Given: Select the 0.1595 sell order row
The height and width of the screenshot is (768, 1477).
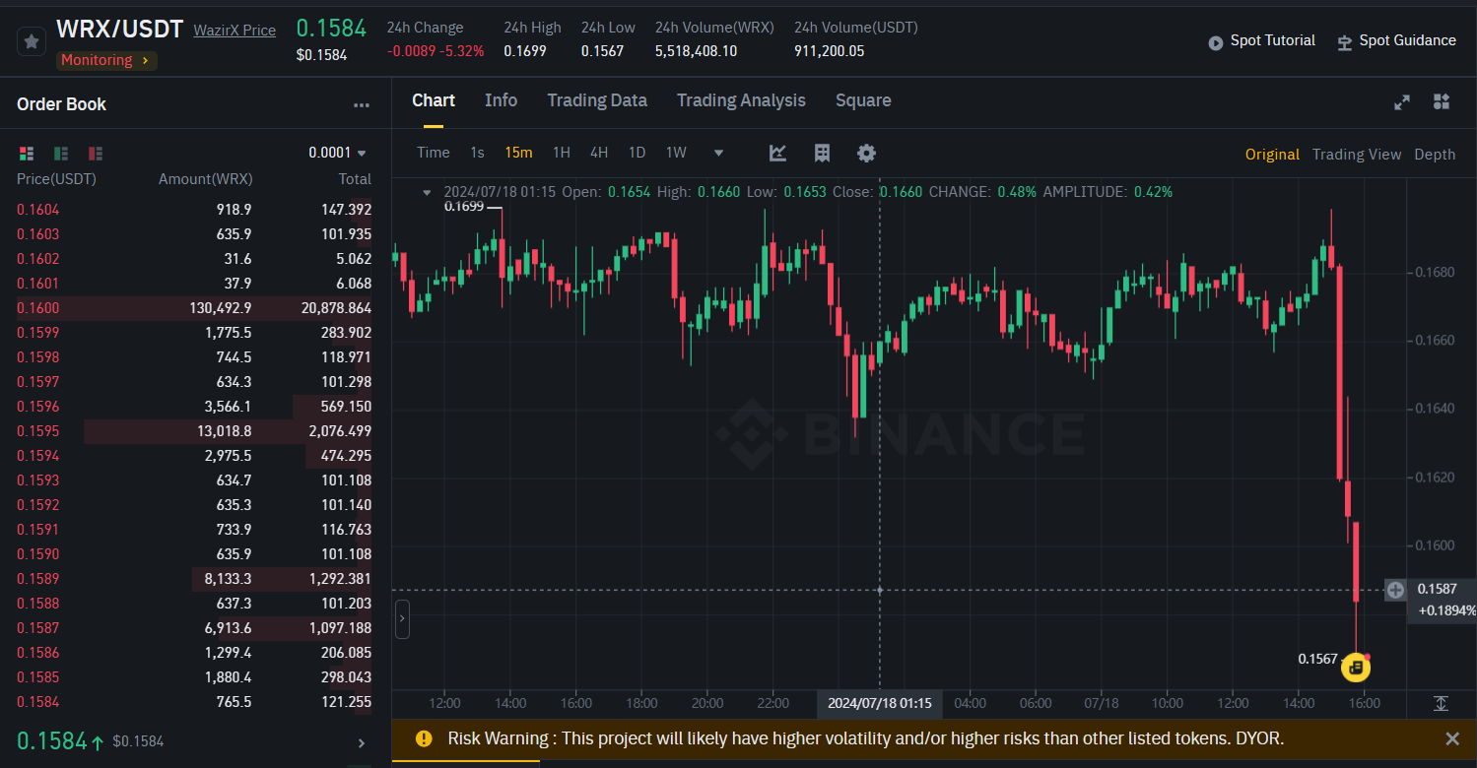Looking at the screenshot, I should tap(194, 431).
